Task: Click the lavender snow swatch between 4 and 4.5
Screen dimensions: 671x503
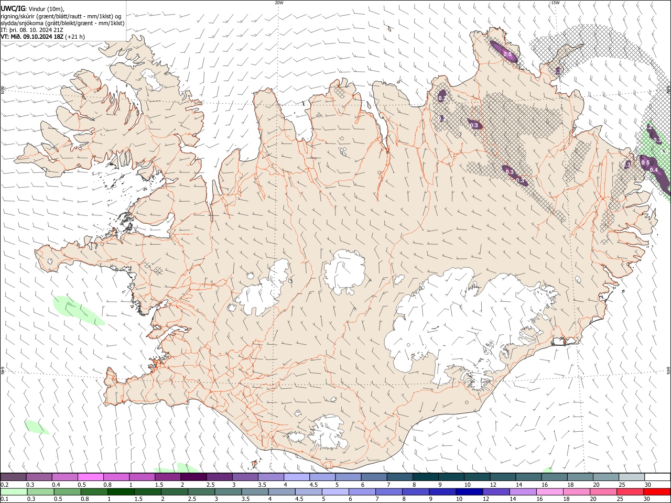Action: tap(297, 477)
